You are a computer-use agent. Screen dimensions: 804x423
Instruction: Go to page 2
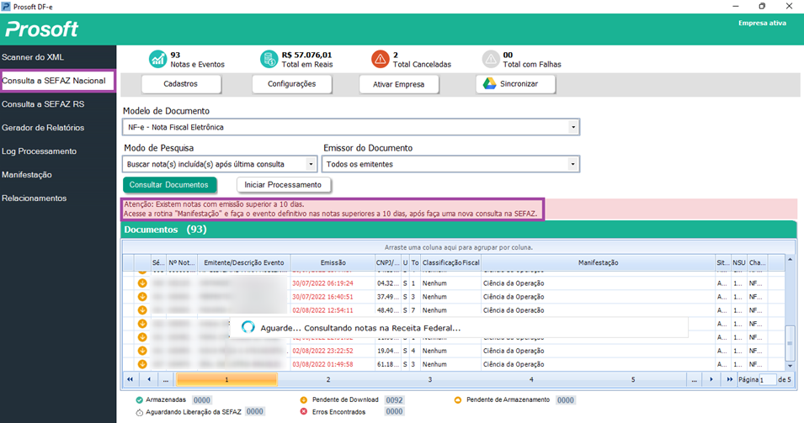coord(328,379)
